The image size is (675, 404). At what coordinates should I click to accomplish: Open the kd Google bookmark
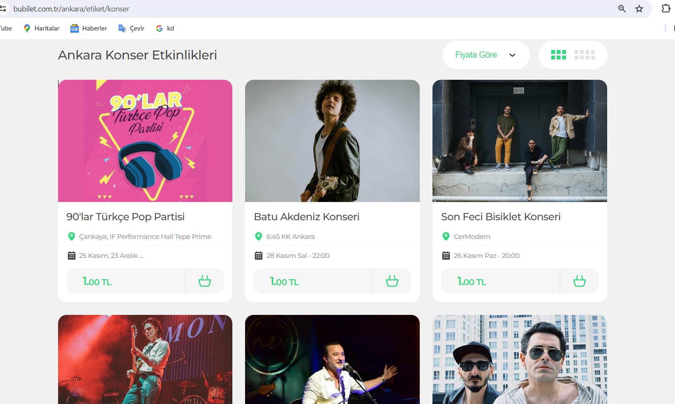pyautogui.click(x=165, y=28)
